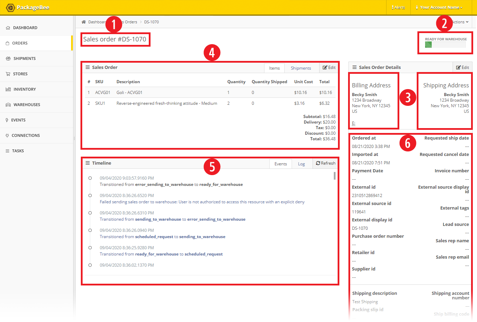Click the Timeline panel vertical scrollbar
The width and height of the screenshot is (477, 322).
[x=334, y=176]
